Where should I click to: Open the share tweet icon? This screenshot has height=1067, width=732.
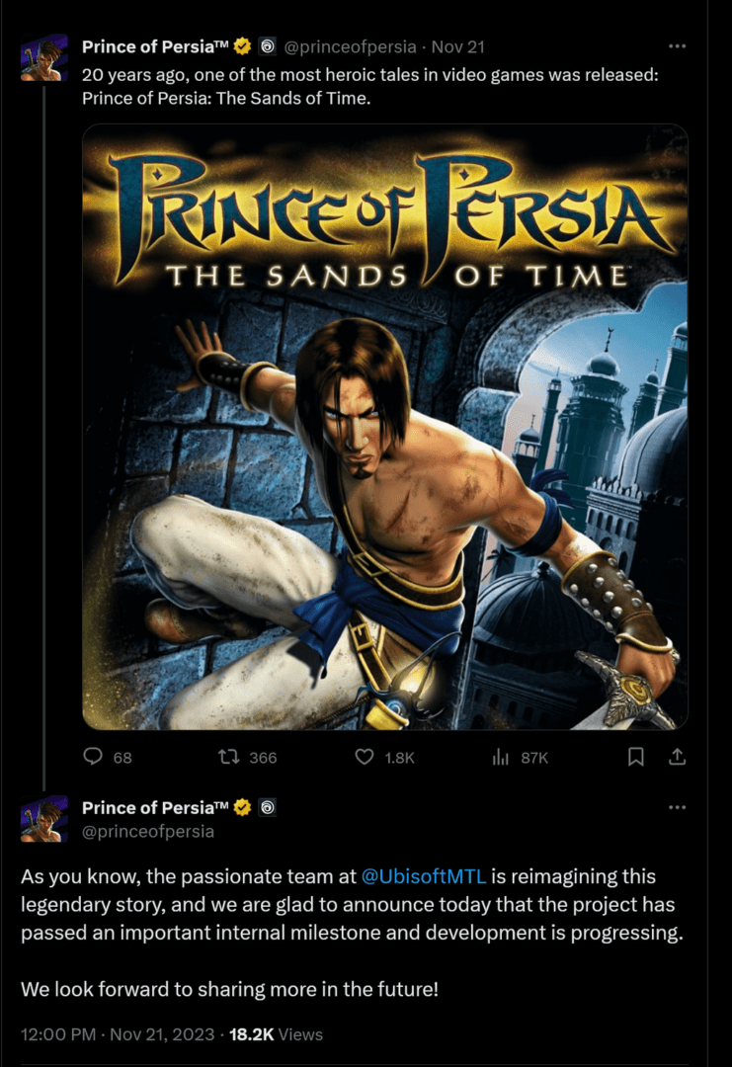tap(678, 757)
